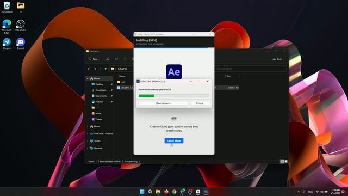This screenshot has width=348, height=196.
Task: Select the Desktop quick access item
Action: click(x=99, y=84)
